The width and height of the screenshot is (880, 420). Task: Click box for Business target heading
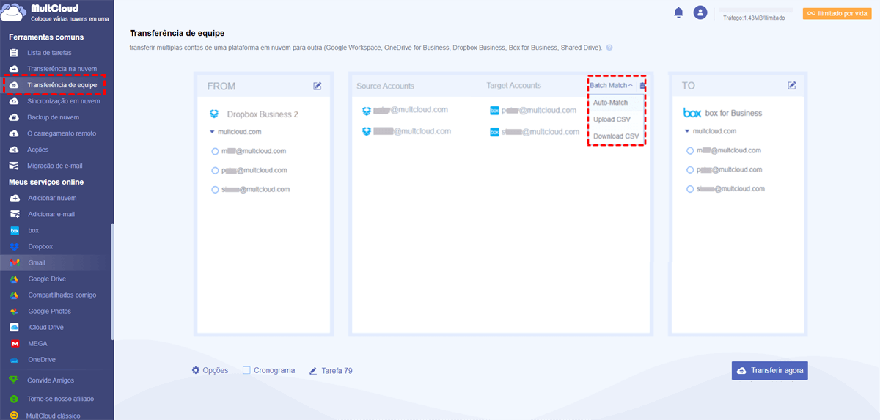point(733,113)
